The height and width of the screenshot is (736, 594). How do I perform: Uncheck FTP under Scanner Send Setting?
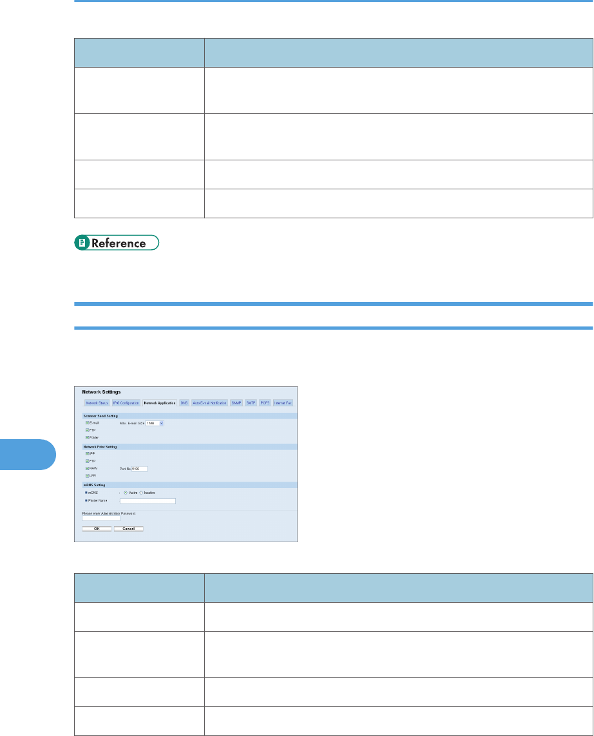88,430
